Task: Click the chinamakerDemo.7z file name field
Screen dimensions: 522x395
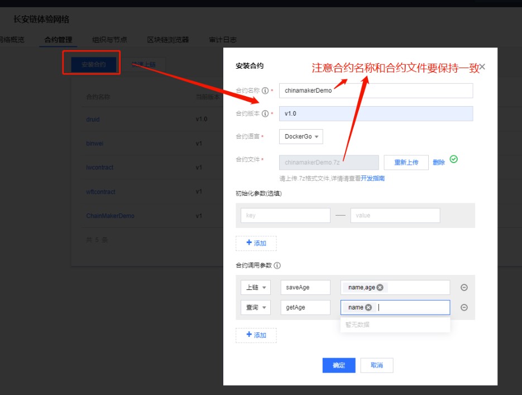Action: click(329, 163)
